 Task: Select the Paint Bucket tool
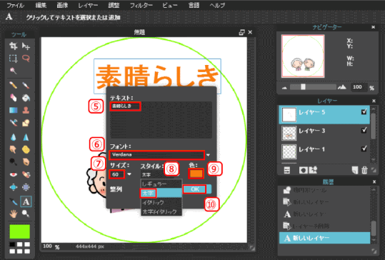tap(26, 98)
